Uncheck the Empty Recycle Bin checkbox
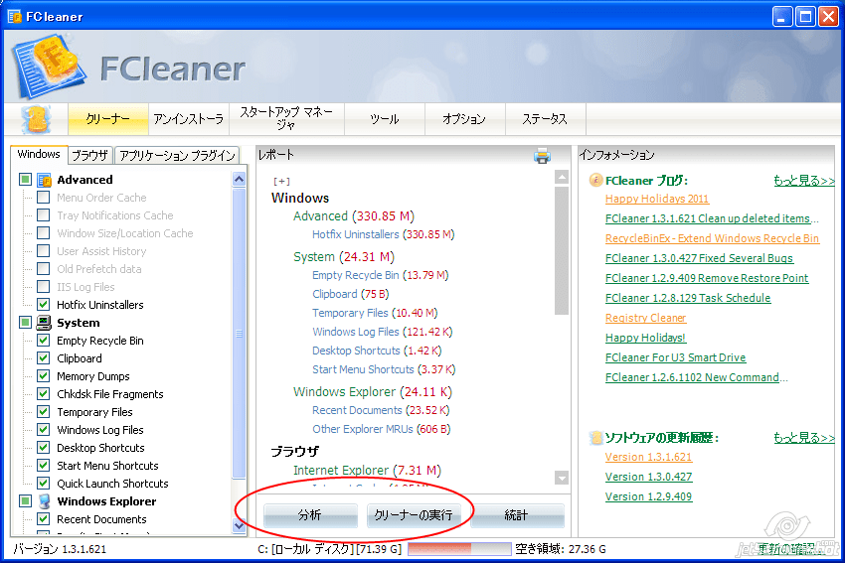845x563 pixels. pos(43,341)
